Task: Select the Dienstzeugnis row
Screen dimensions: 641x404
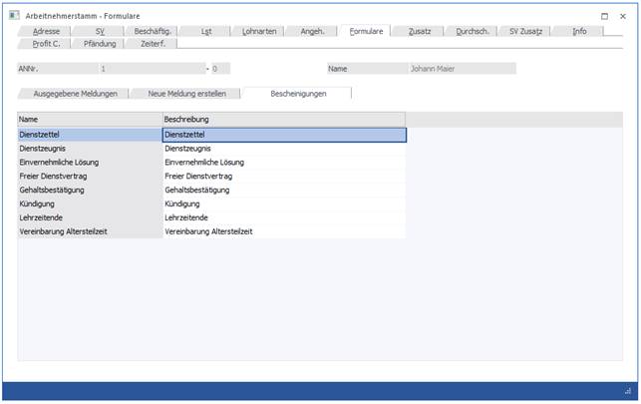Action: (90, 148)
